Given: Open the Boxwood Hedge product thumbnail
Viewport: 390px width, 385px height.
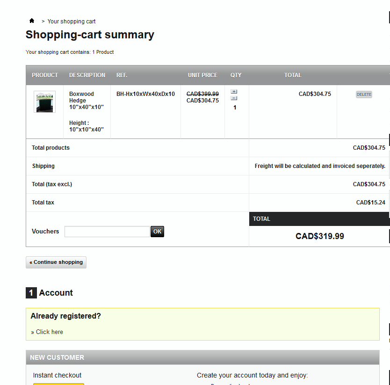Looking at the screenshot, I should click(x=44, y=102).
